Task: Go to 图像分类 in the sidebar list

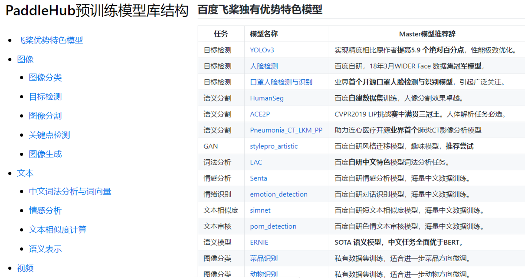Action: pyautogui.click(x=45, y=78)
